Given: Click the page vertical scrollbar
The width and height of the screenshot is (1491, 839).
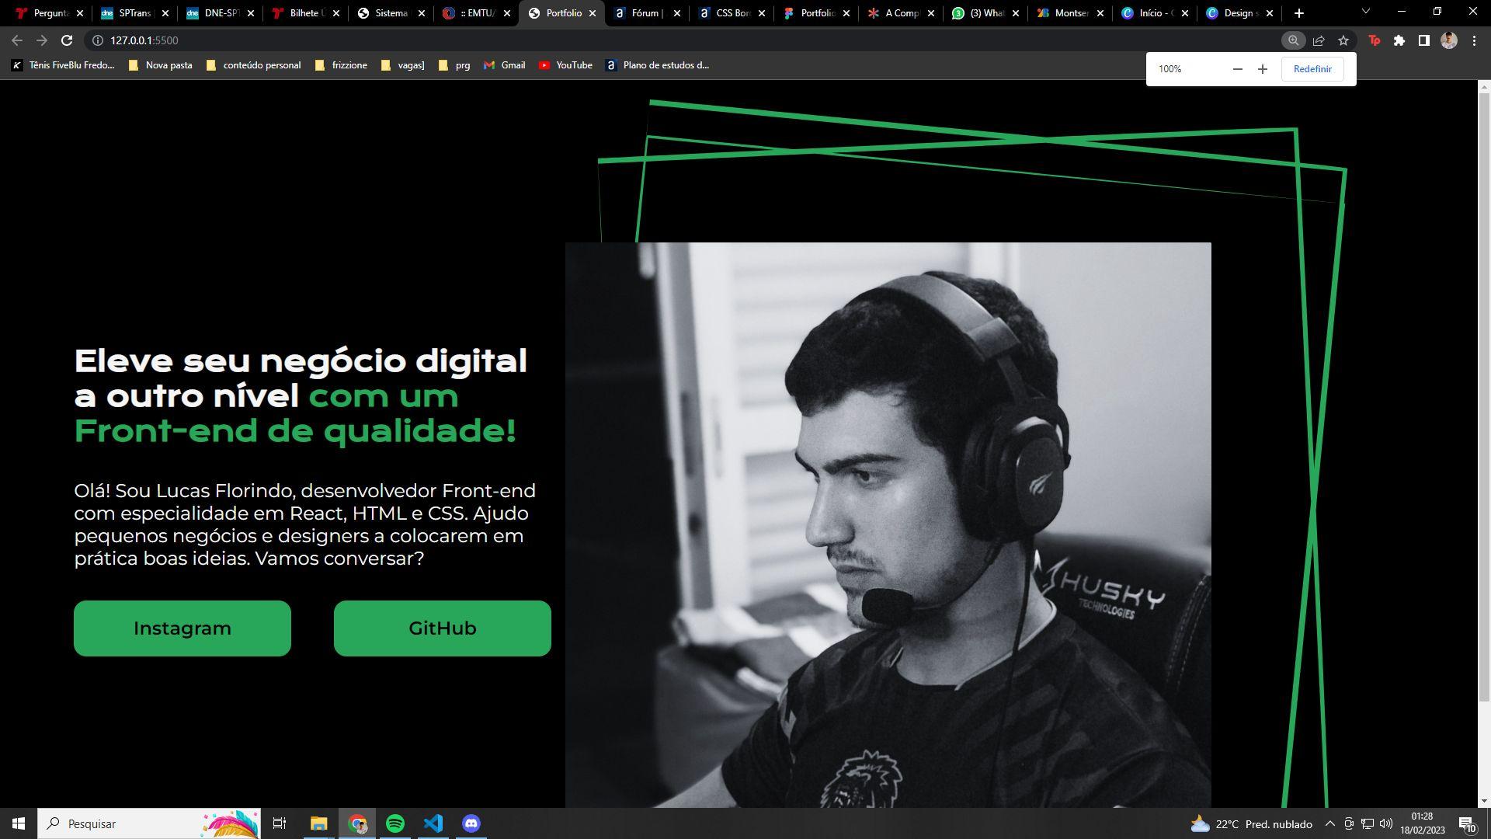Looking at the screenshot, I should tap(1484, 396).
